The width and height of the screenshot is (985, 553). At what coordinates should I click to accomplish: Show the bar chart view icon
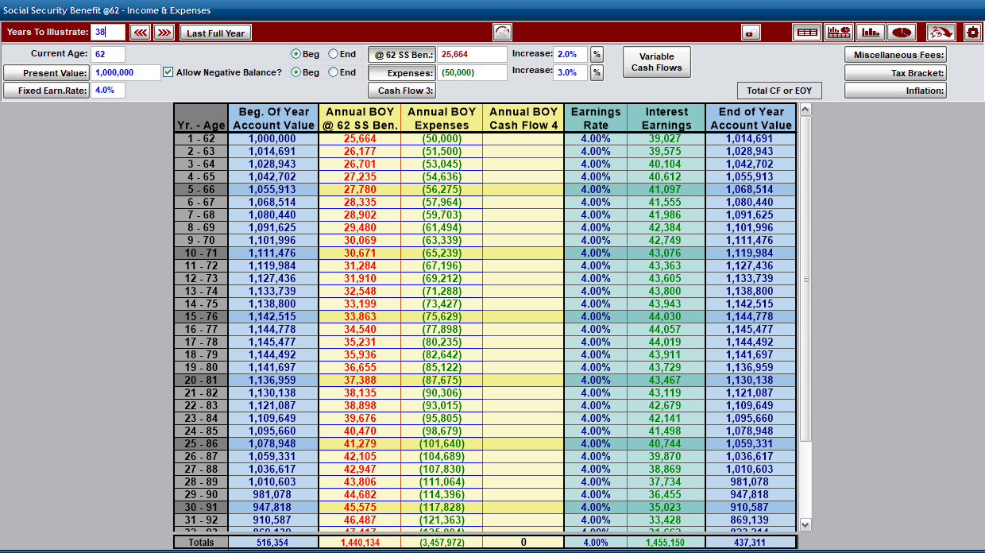[871, 33]
